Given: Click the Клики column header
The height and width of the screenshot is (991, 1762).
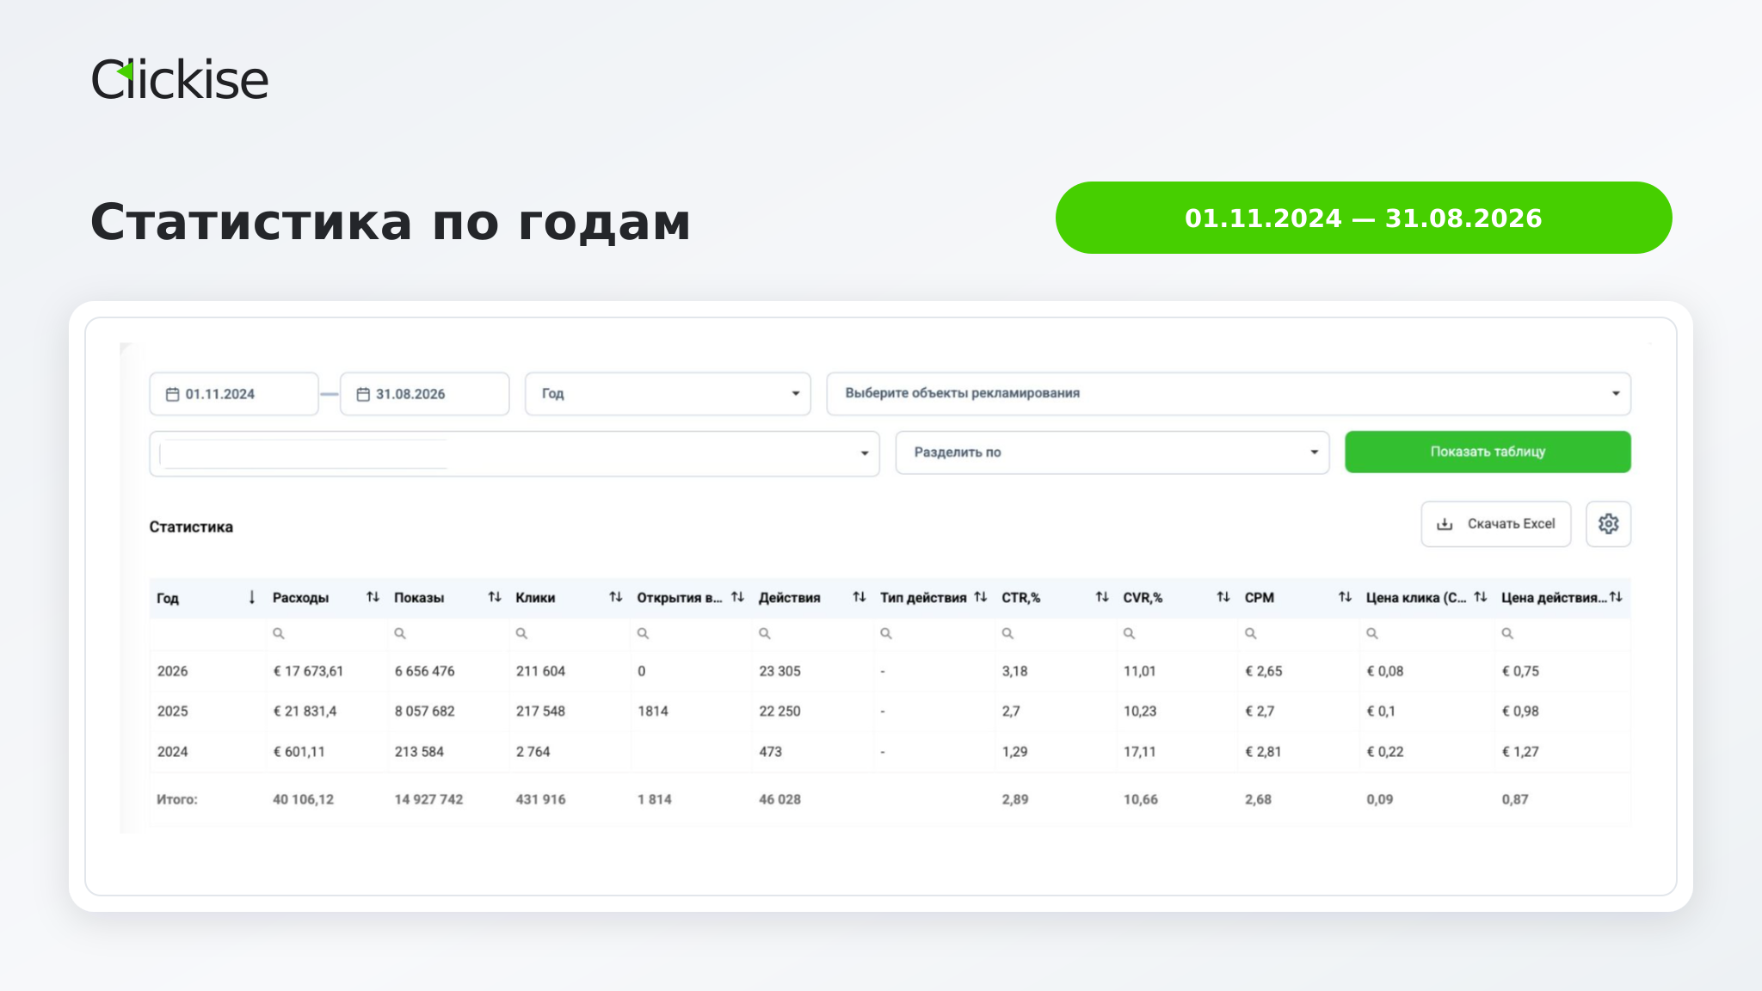Looking at the screenshot, I should pos(535,598).
